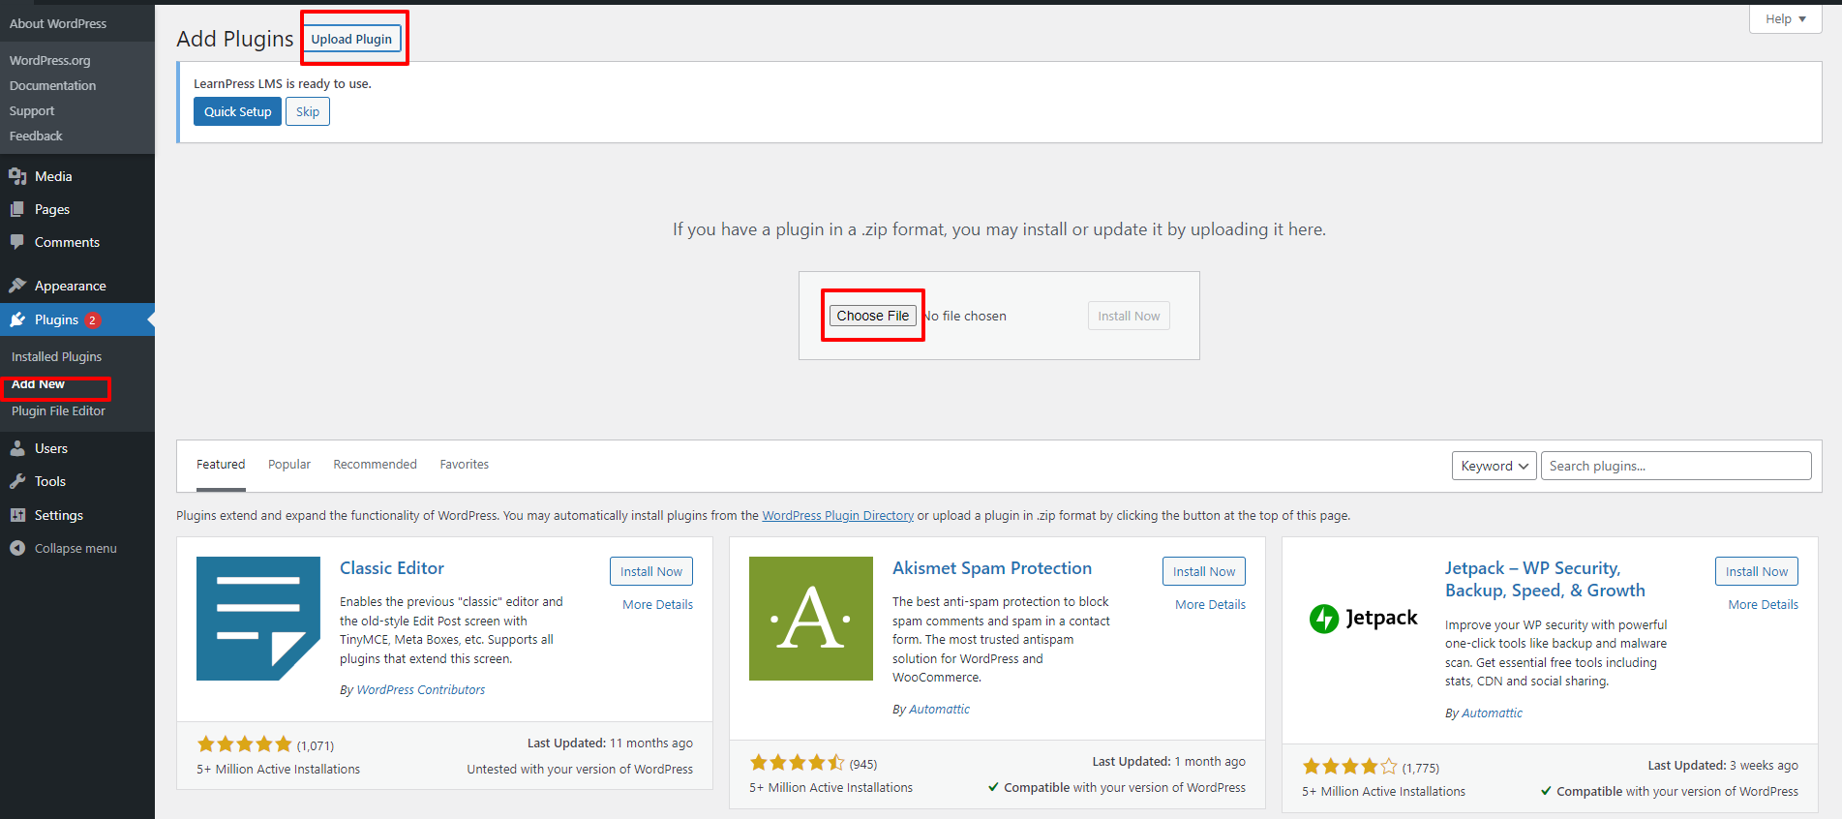Click the Choose File button

(x=873, y=316)
